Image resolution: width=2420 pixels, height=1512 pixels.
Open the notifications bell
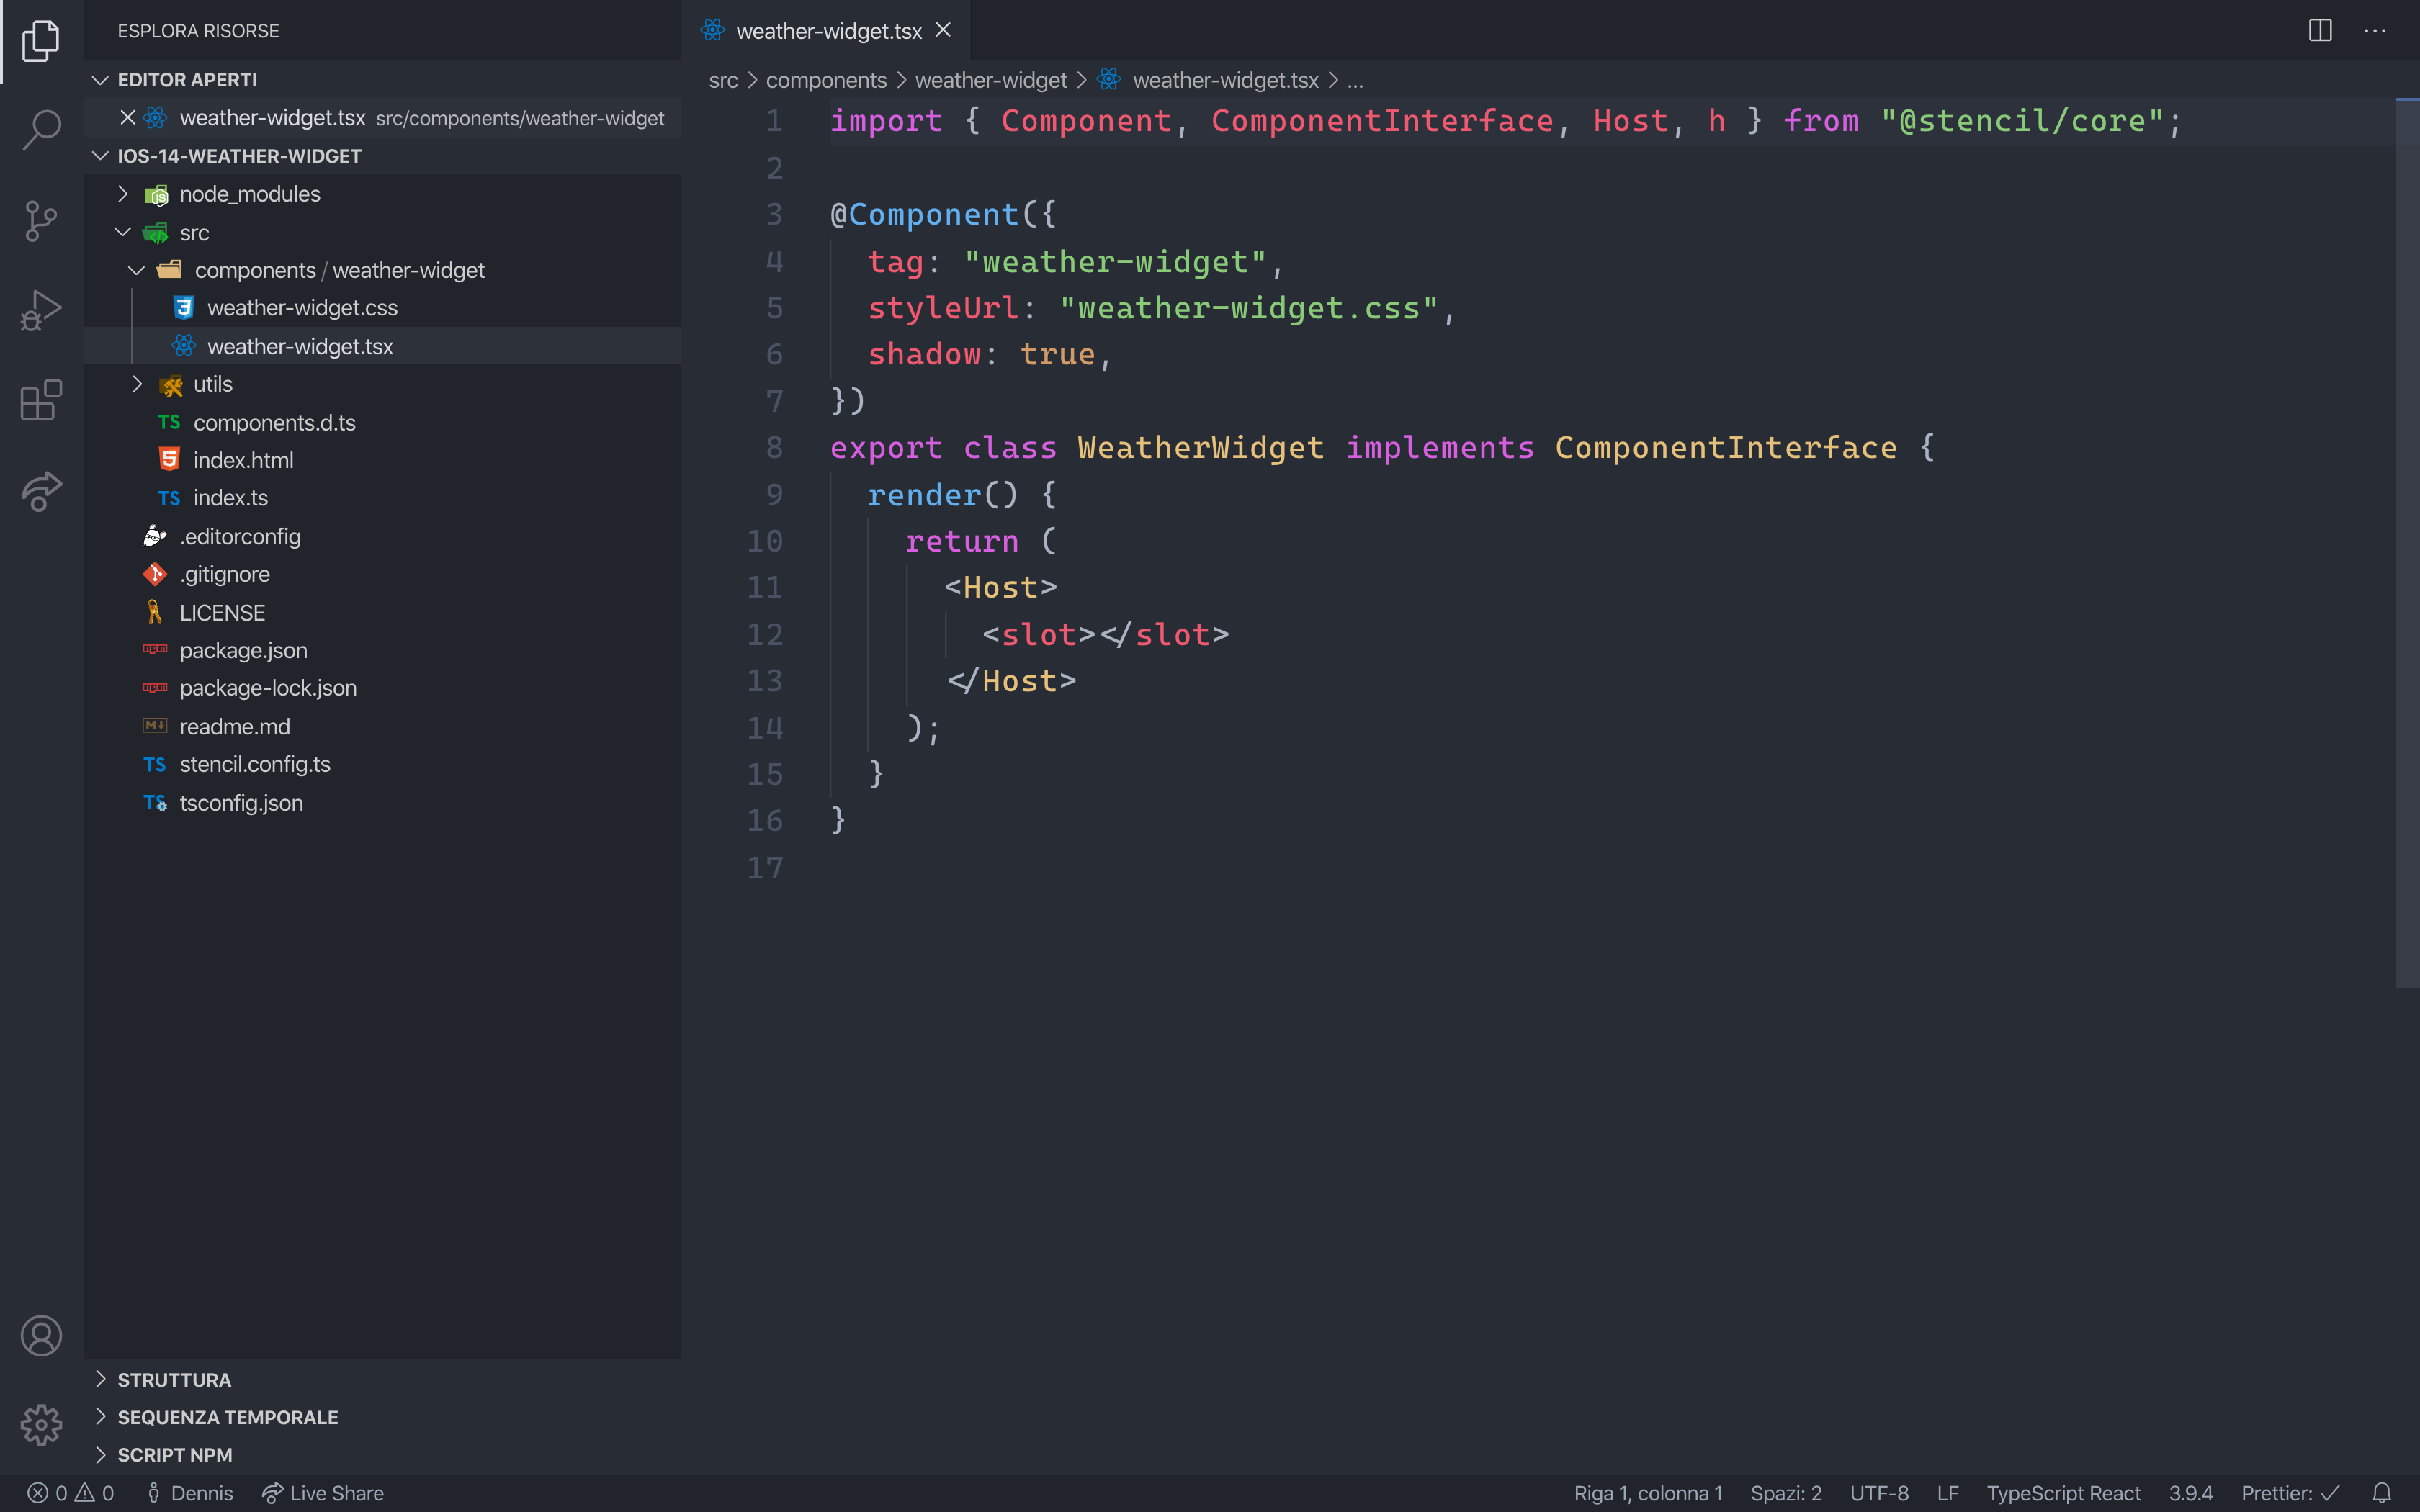(x=2382, y=1493)
